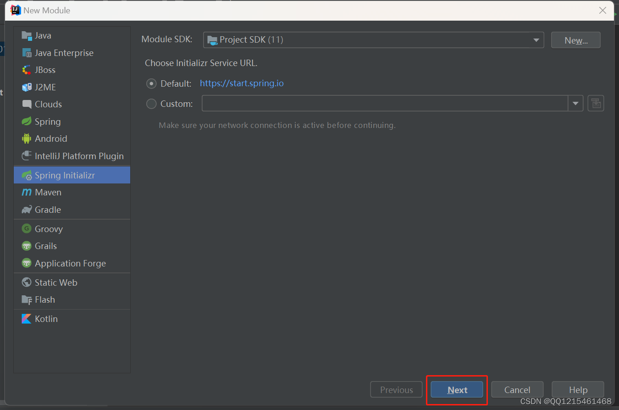Select Spring in the module list
This screenshot has width=619, height=410.
click(72, 122)
